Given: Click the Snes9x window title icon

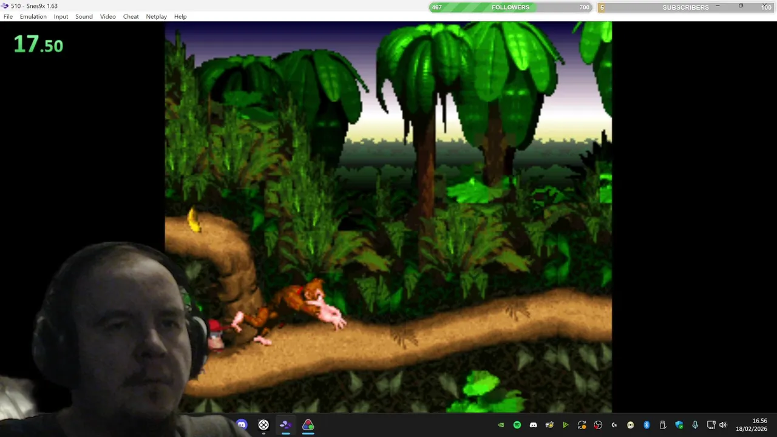Looking at the screenshot, I should click(x=5, y=6).
